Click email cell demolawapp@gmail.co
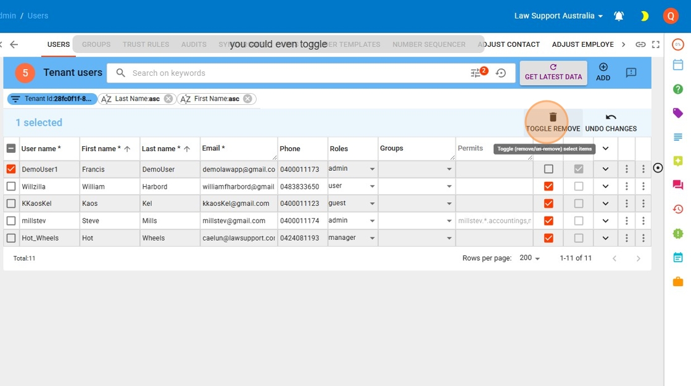This screenshot has height=386, width=691. [x=239, y=169]
